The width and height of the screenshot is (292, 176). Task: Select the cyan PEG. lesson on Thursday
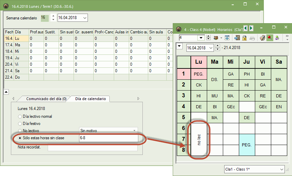pyautogui.click(x=247, y=145)
